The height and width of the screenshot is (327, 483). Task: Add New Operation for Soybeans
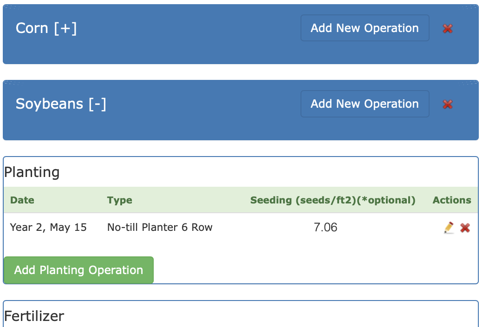point(365,104)
